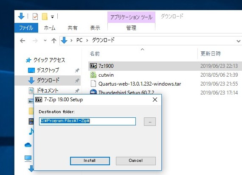
Task: Expand the chevron between PC and ダウンロード
Action: [87, 41]
